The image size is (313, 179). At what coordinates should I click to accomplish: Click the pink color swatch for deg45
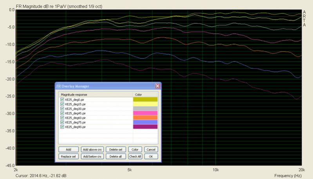tap(145, 113)
